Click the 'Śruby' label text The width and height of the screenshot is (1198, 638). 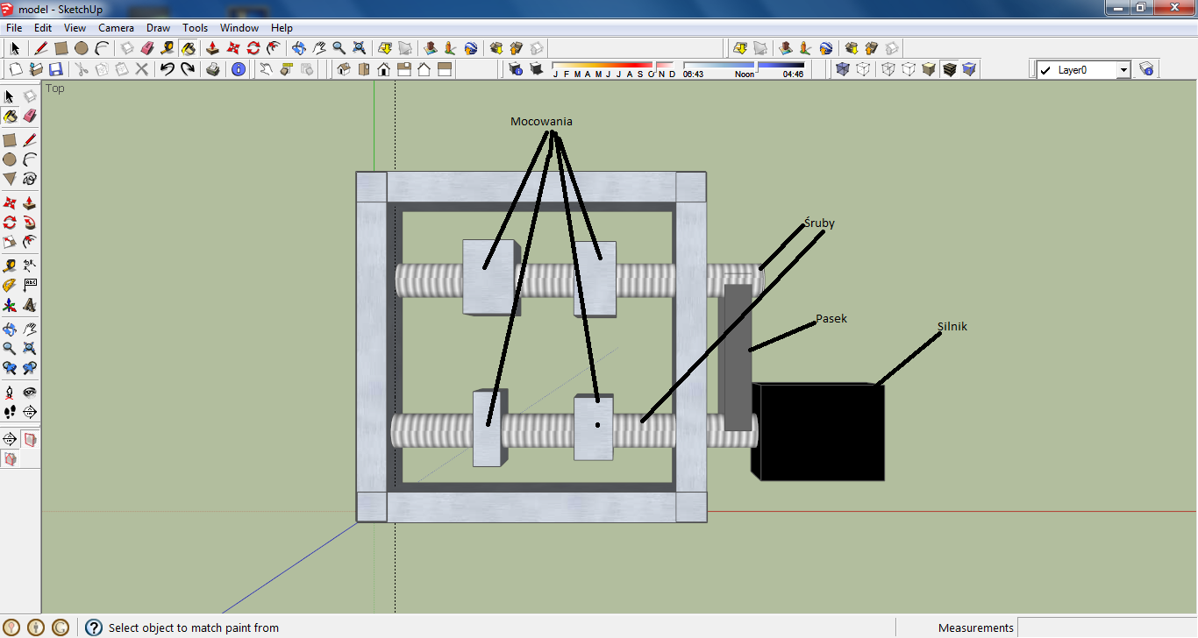[x=819, y=223]
